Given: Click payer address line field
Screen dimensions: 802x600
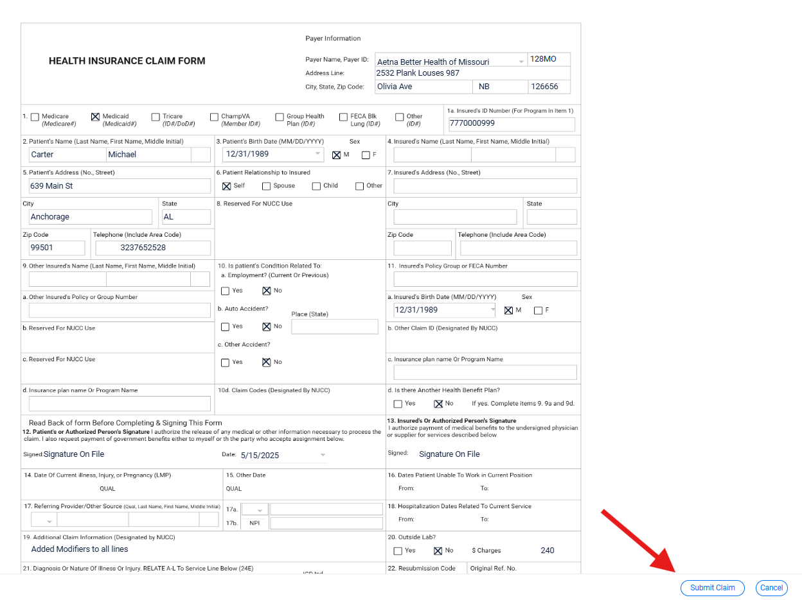Looking at the screenshot, I should coord(472,73).
